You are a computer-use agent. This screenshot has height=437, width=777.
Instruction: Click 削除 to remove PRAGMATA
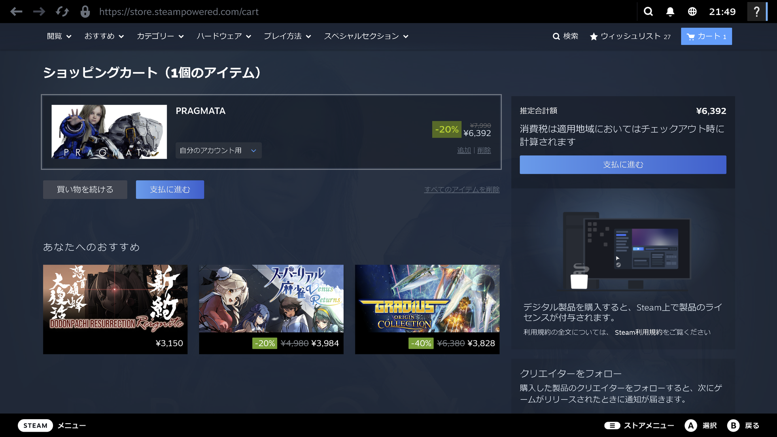coord(484,151)
